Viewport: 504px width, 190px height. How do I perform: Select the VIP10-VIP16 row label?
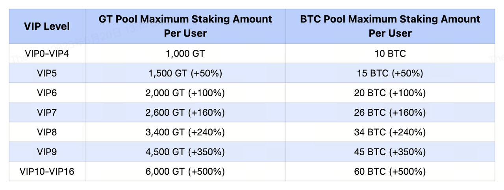(x=47, y=171)
